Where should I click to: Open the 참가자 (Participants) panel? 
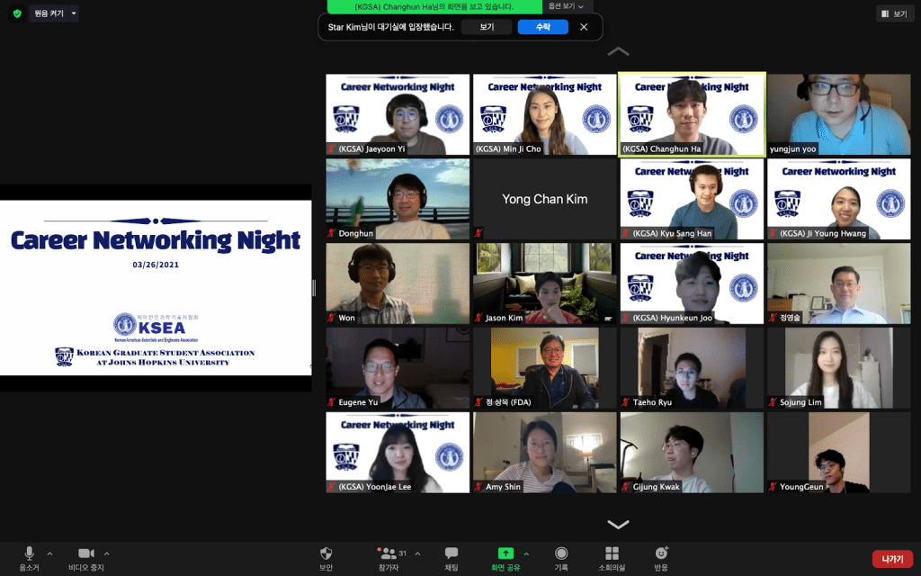[x=389, y=553]
